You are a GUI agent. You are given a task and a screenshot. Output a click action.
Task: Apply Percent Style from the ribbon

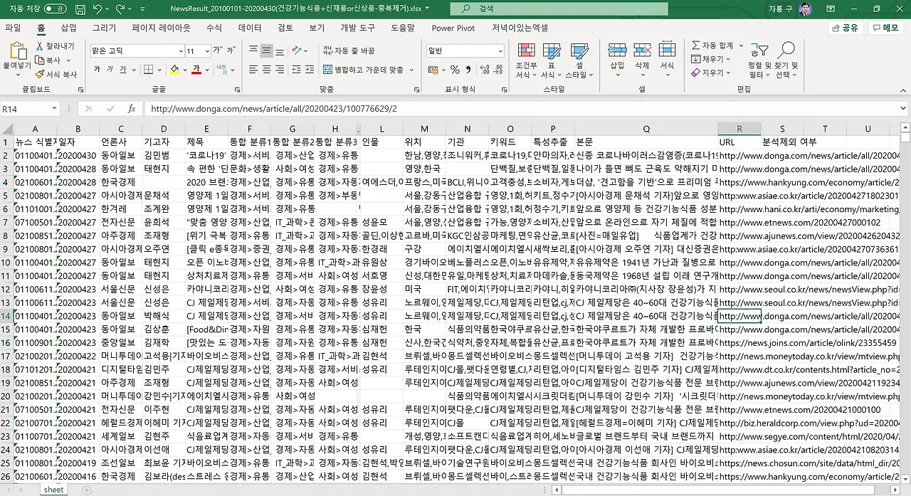(455, 69)
